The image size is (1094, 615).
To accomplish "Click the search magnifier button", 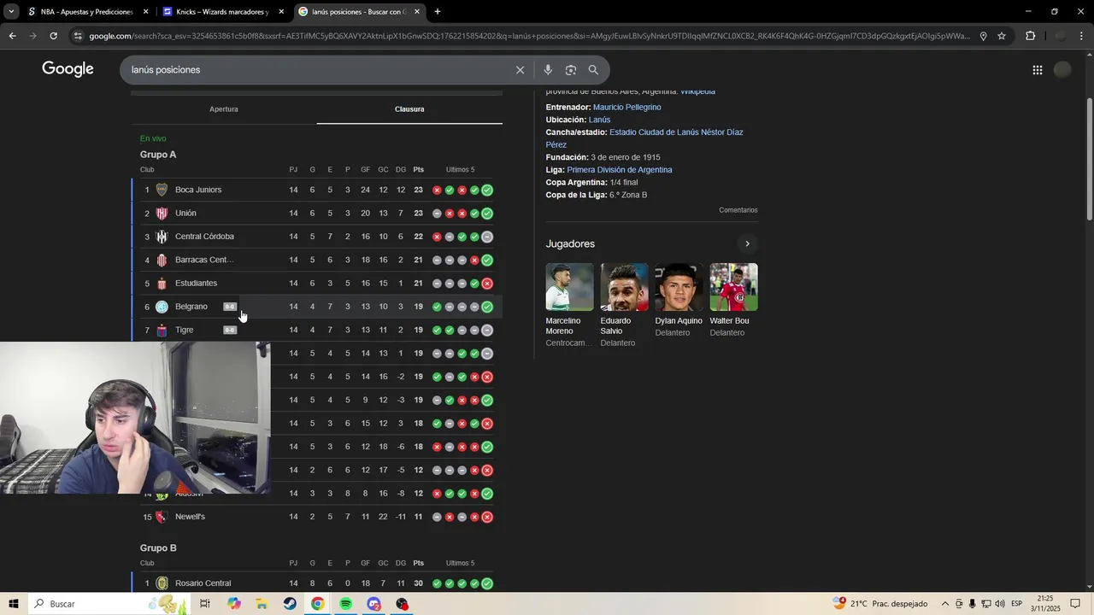I will (x=593, y=70).
